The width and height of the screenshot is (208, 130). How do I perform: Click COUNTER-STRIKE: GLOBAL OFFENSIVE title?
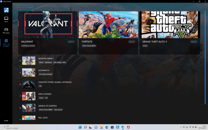coord(55,82)
